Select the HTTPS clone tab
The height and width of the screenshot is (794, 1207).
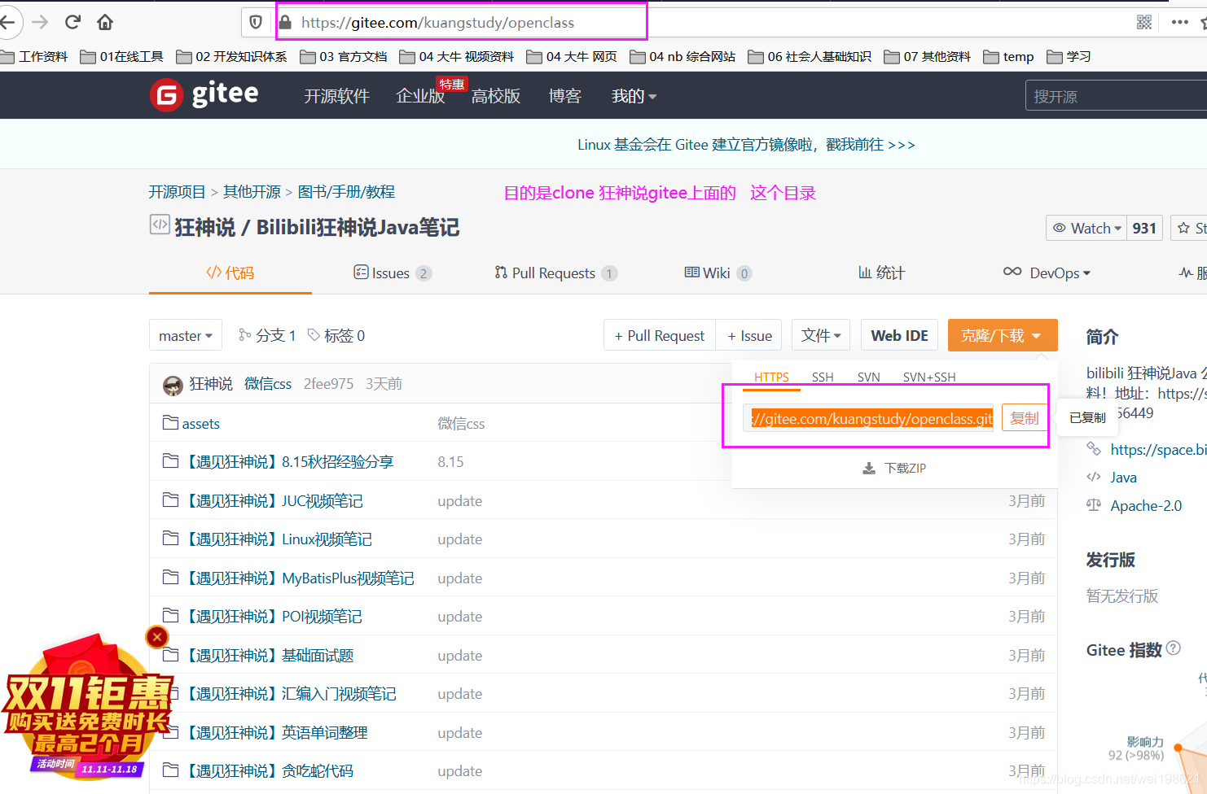tap(771, 377)
